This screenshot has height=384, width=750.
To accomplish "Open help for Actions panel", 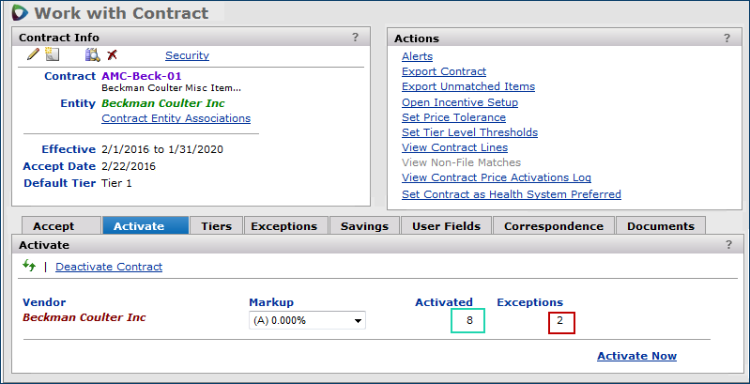I will point(727,38).
